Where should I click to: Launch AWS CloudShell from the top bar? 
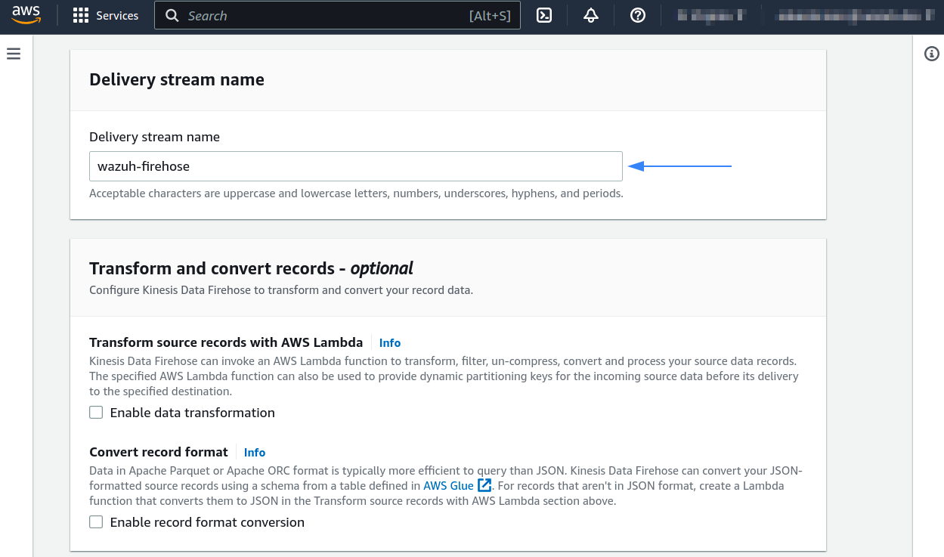[544, 15]
